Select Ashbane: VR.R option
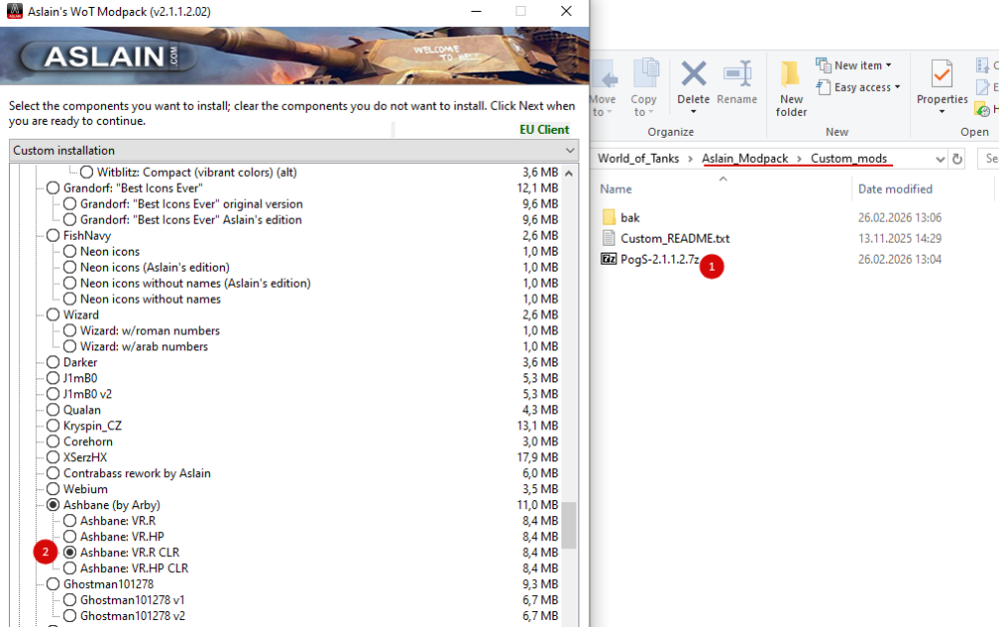The image size is (999, 627). click(x=70, y=521)
